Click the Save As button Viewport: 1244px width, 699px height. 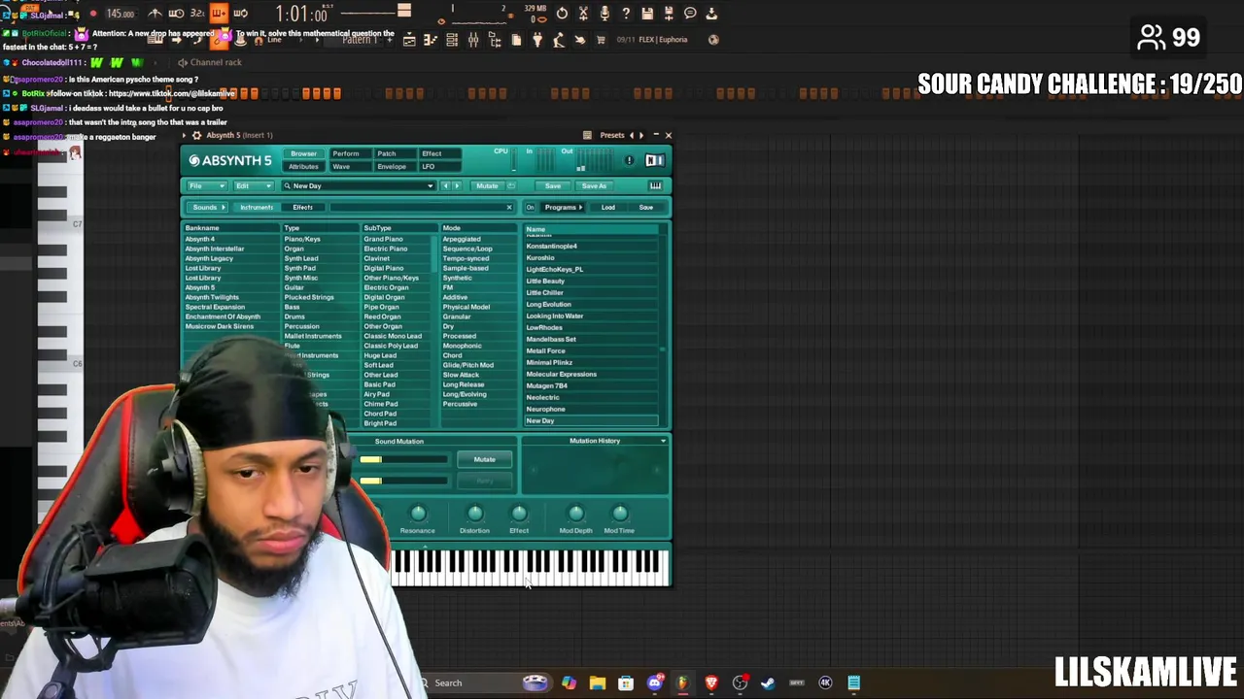tap(594, 185)
